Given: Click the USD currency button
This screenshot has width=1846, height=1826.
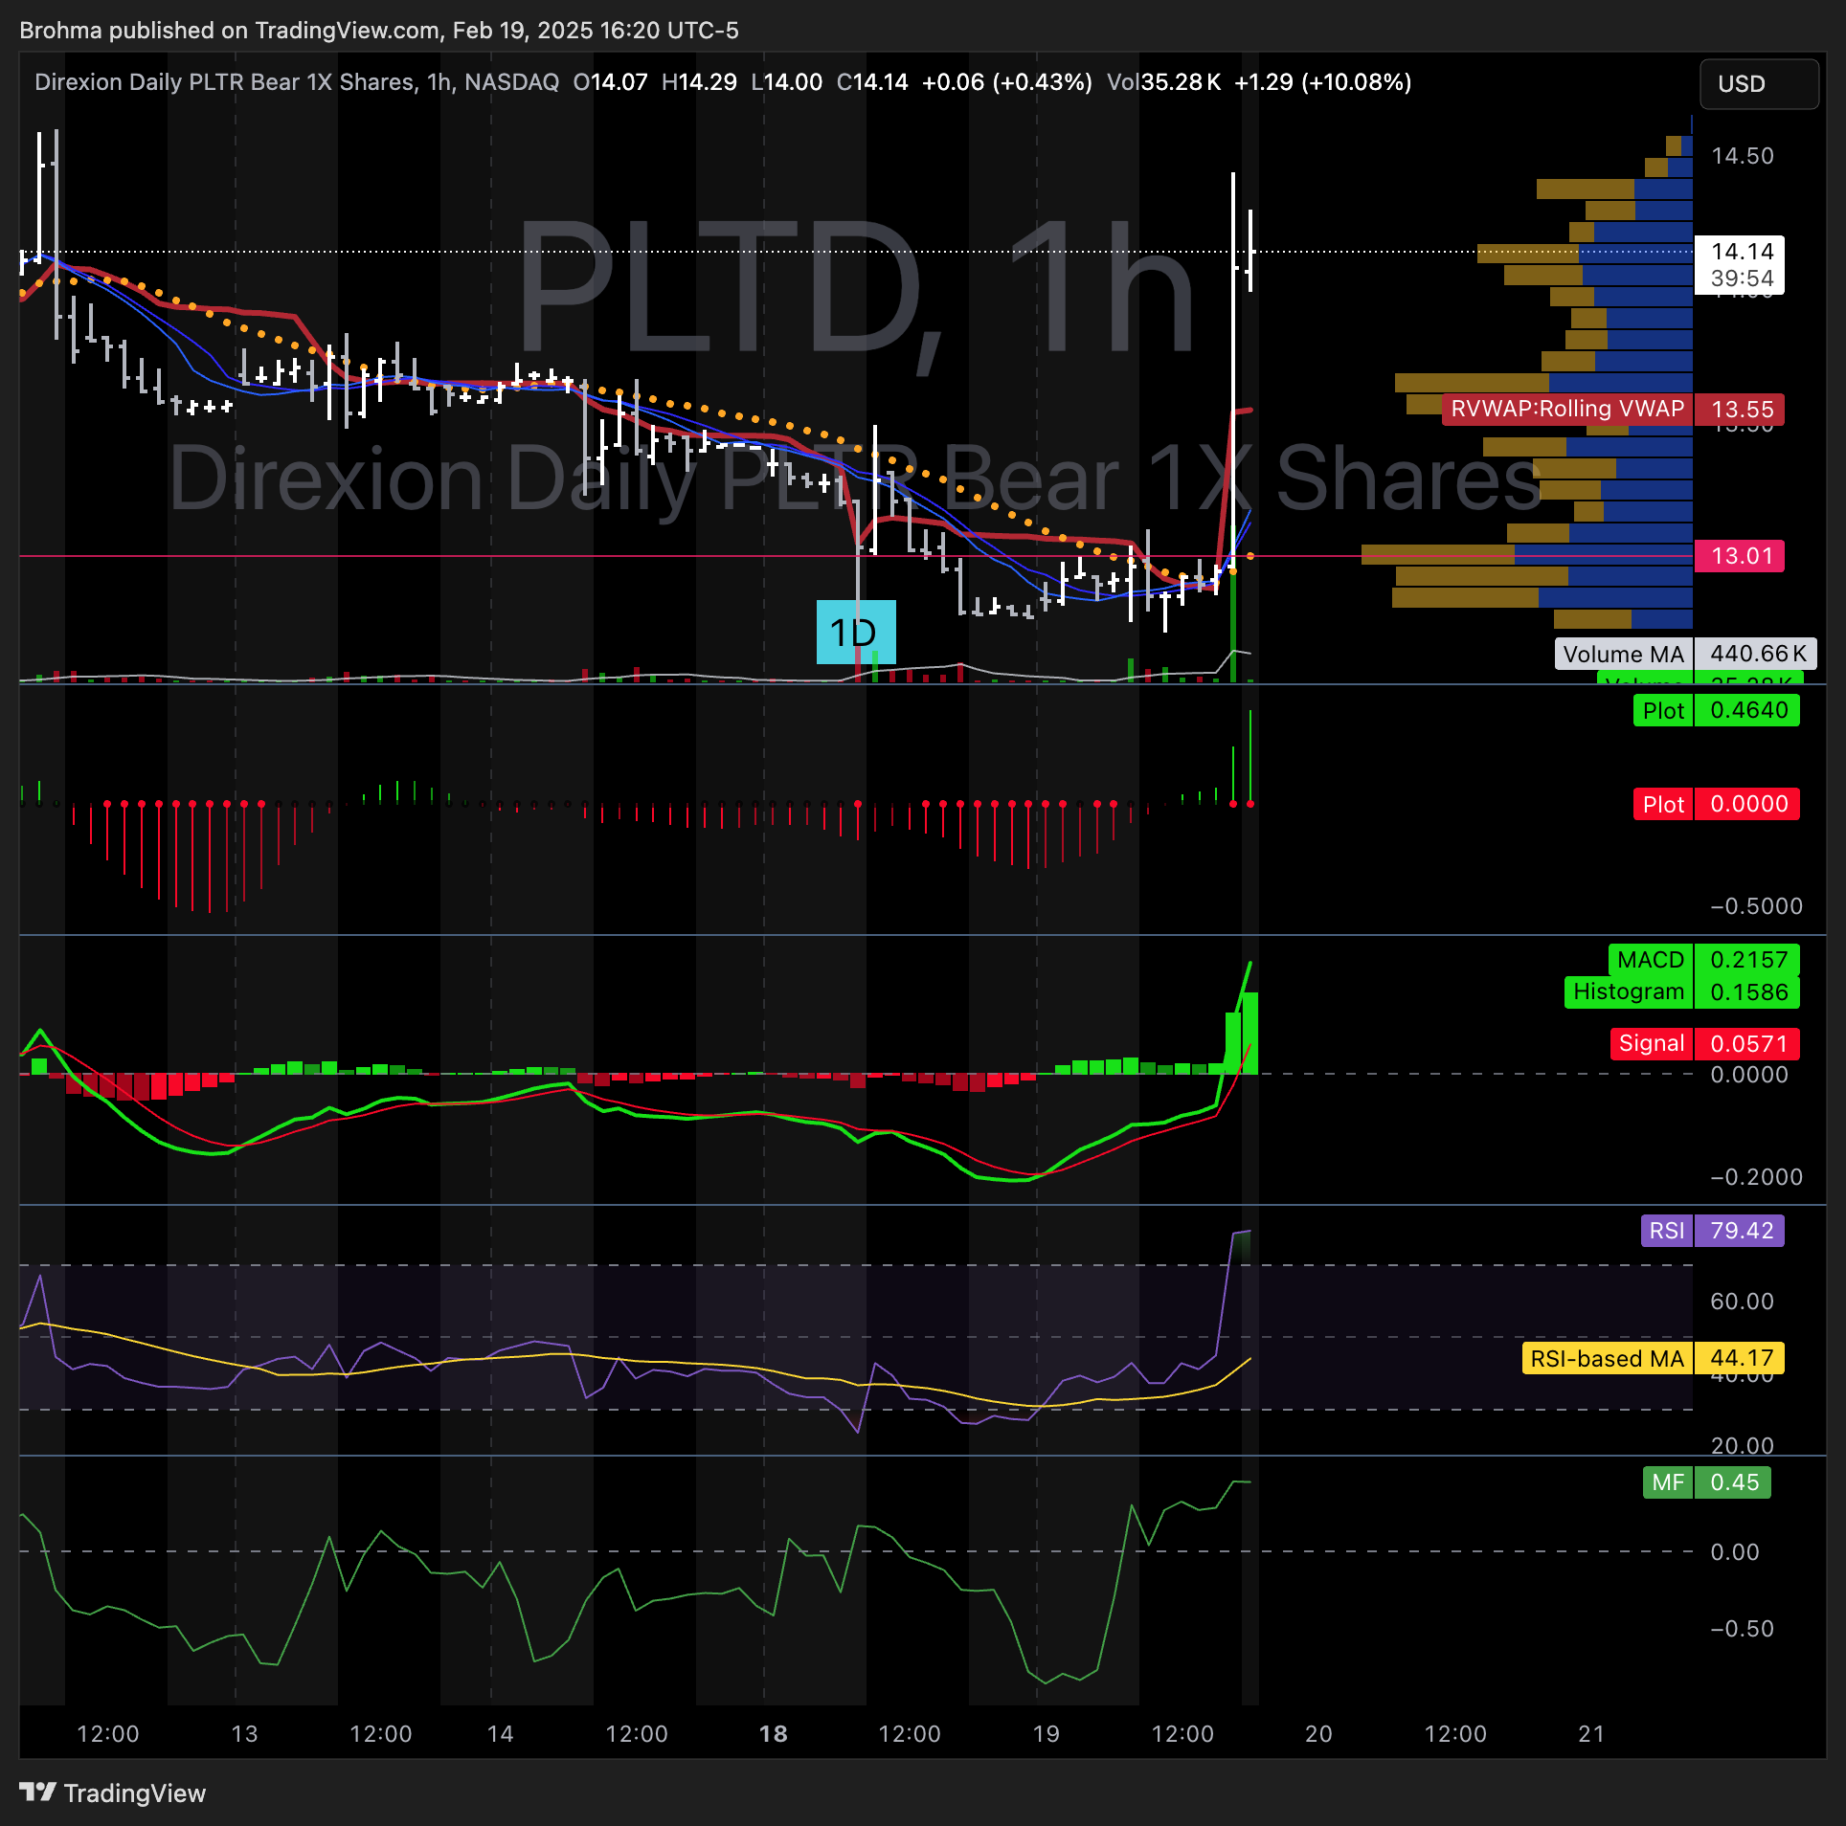Looking at the screenshot, I should [x=1759, y=84].
